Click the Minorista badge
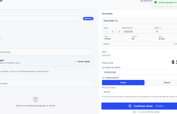 click(88, 19)
